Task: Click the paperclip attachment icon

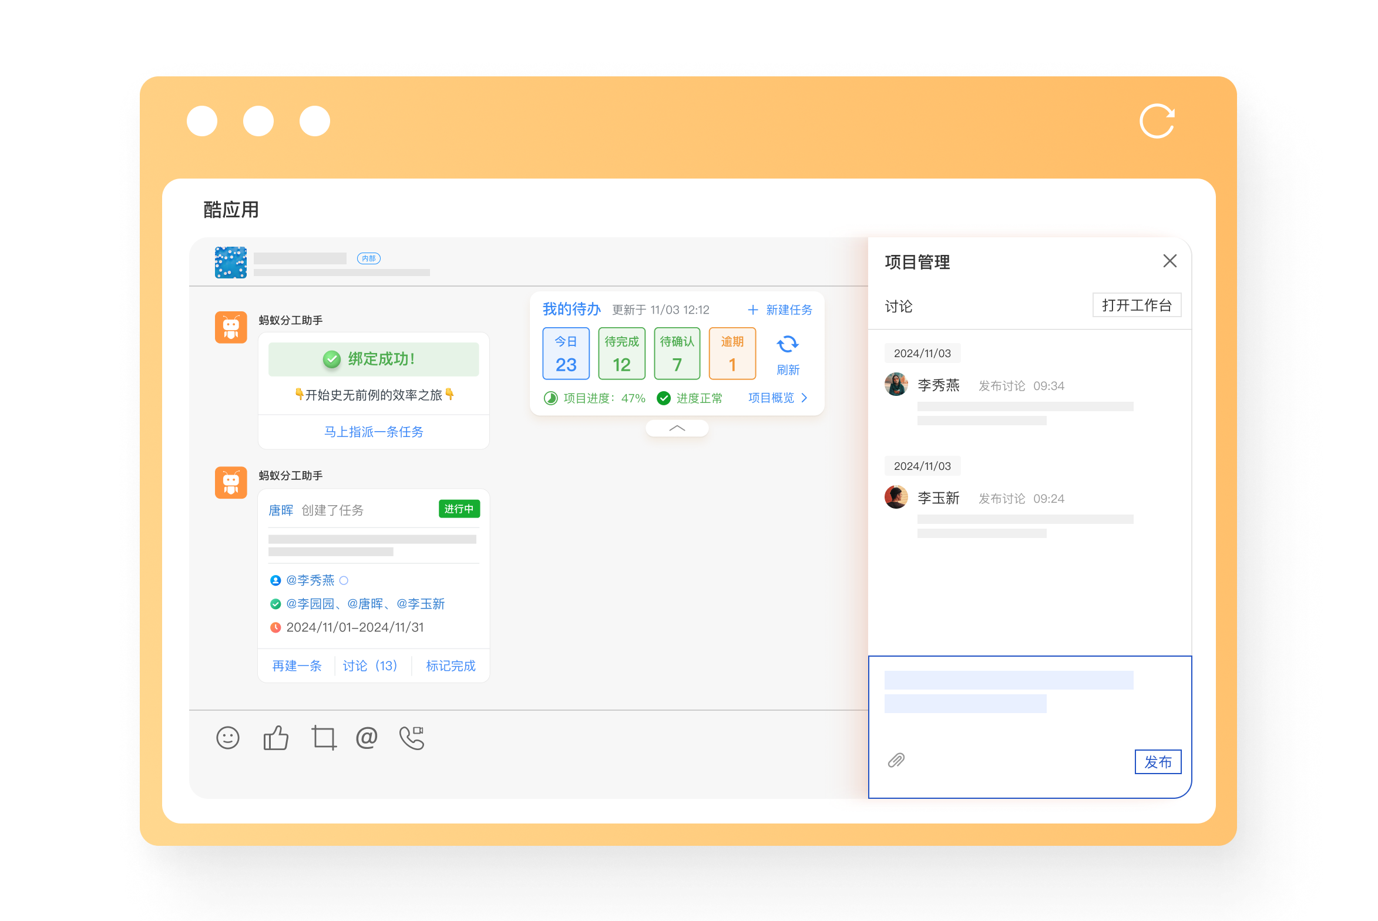Action: [x=896, y=761]
